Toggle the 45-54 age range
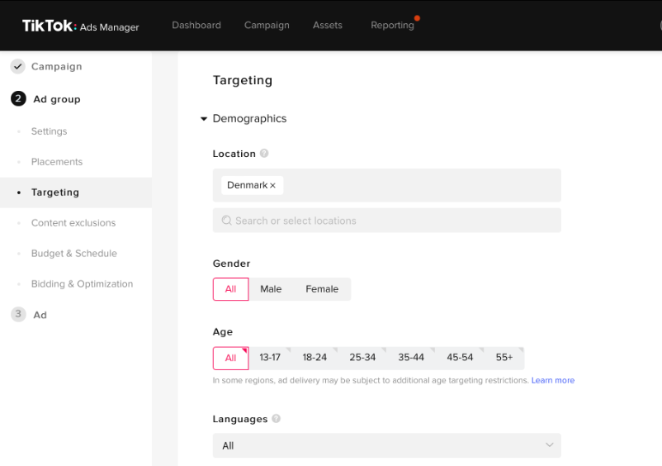The image size is (662, 466). click(x=460, y=358)
